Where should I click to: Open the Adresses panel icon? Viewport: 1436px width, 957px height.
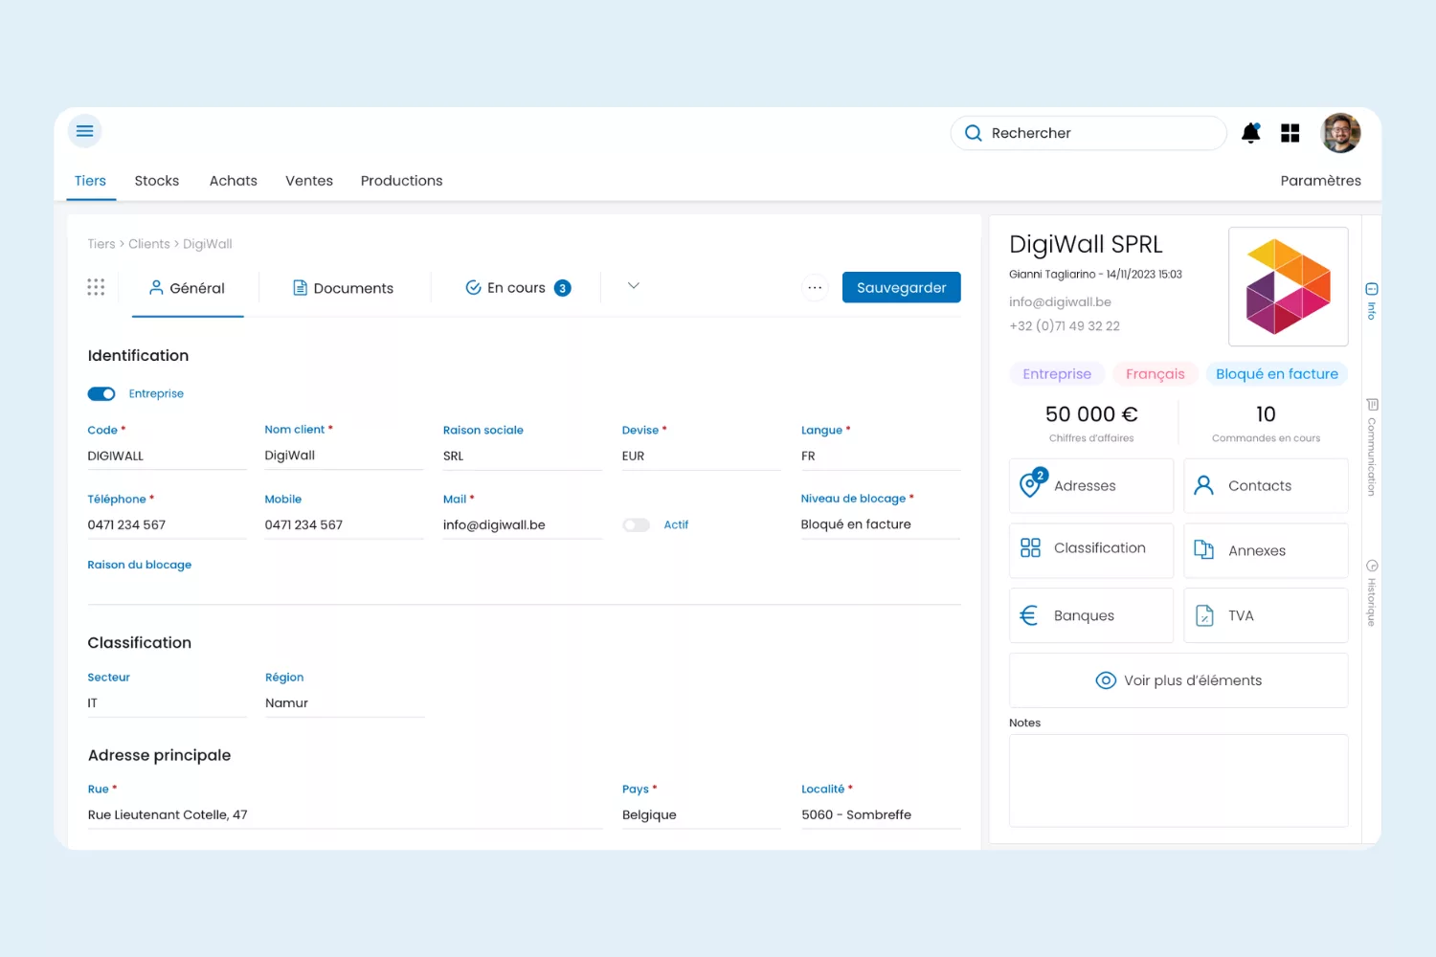click(x=1031, y=484)
